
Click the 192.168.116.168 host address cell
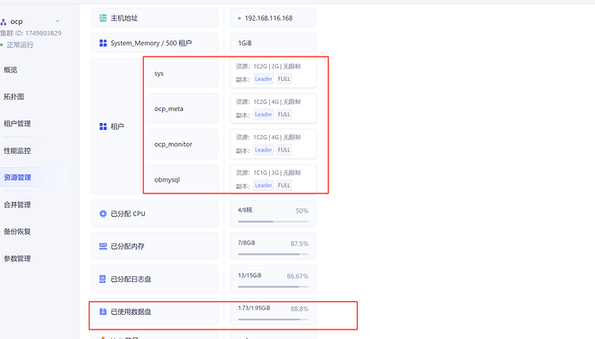coord(273,18)
